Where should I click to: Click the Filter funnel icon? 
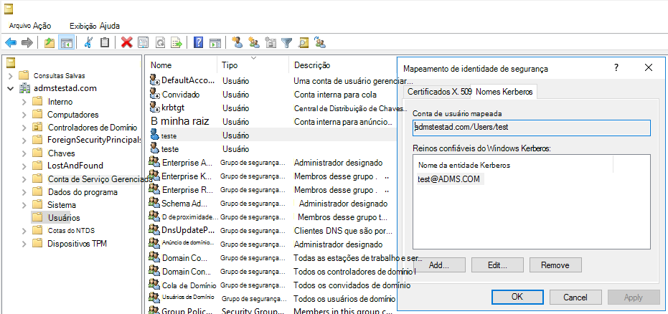pyautogui.click(x=288, y=42)
